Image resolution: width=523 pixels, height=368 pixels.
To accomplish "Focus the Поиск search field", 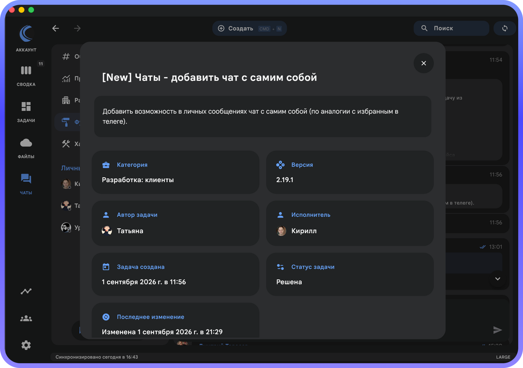I will pyautogui.click(x=451, y=28).
